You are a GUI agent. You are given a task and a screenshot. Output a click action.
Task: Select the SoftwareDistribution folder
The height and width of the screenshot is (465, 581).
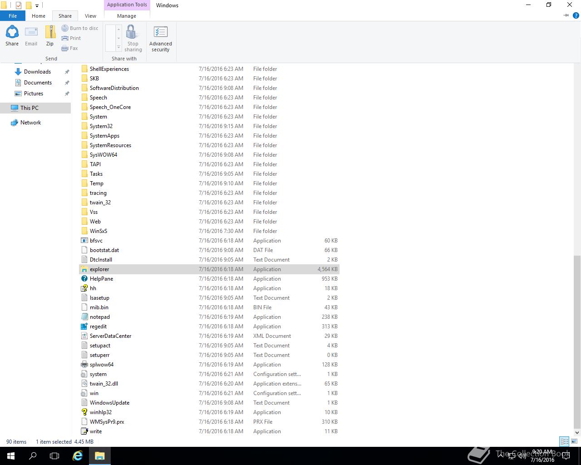pos(209,88)
